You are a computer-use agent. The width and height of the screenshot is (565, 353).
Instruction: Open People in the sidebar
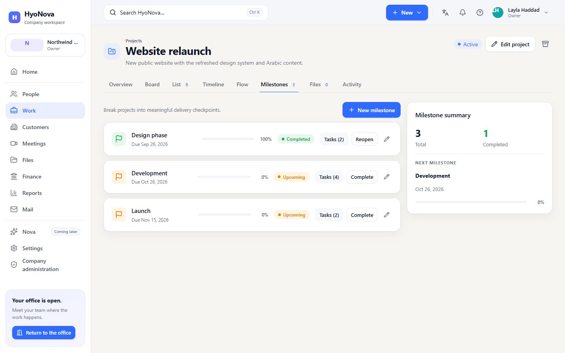(x=45, y=94)
